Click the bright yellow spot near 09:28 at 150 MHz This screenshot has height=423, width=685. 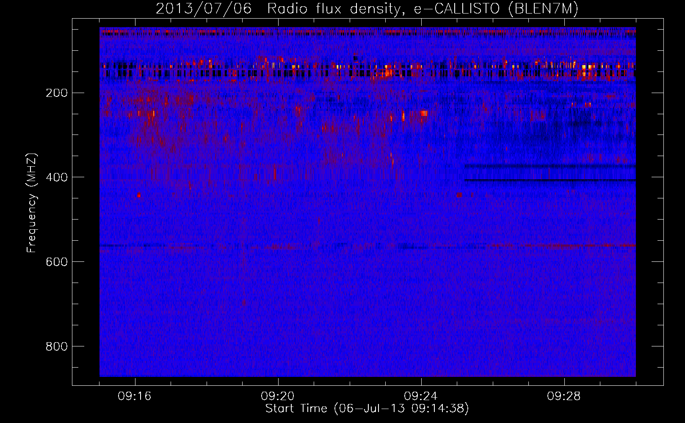(587, 67)
